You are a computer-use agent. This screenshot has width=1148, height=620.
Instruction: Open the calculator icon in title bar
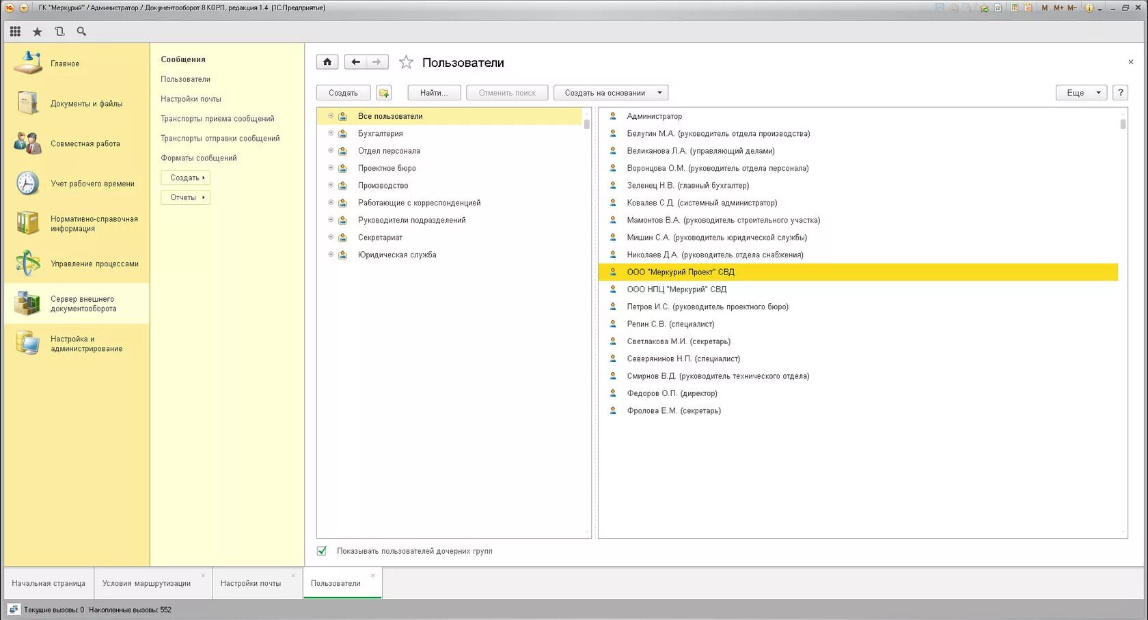(x=1015, y=8)
